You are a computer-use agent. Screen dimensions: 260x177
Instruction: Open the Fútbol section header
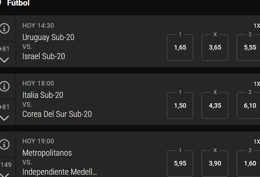(18, 3)
